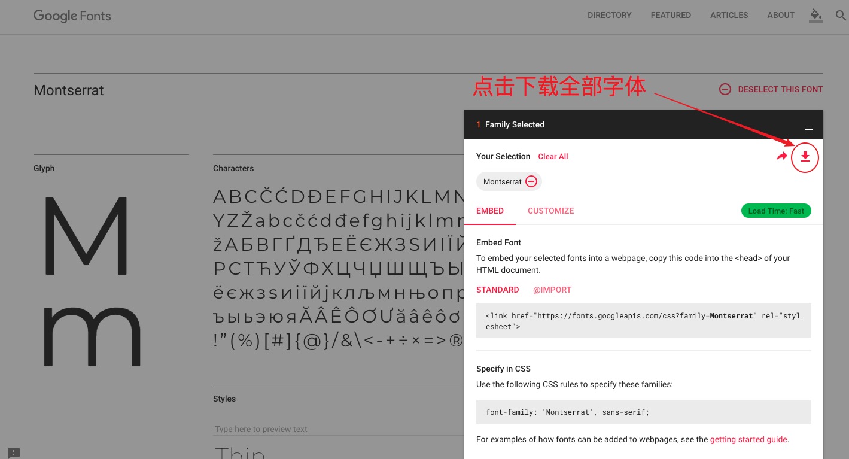Click the Thin style preview text
Image resolution: width=849 pixels, height=459 pixels.
point(240,453)
